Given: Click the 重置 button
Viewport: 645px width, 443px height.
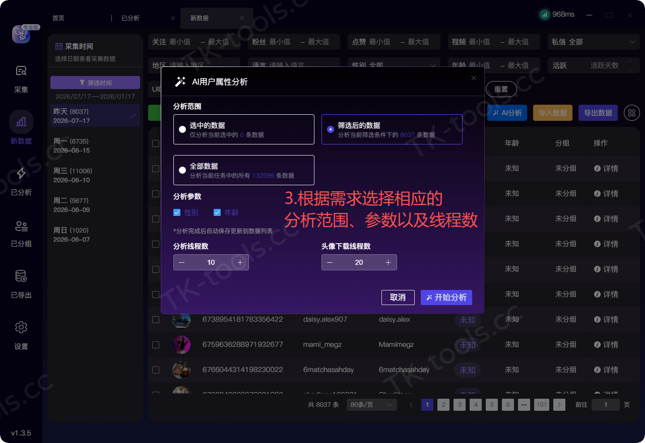Looking at the screenshot, I should pos(501,89).
